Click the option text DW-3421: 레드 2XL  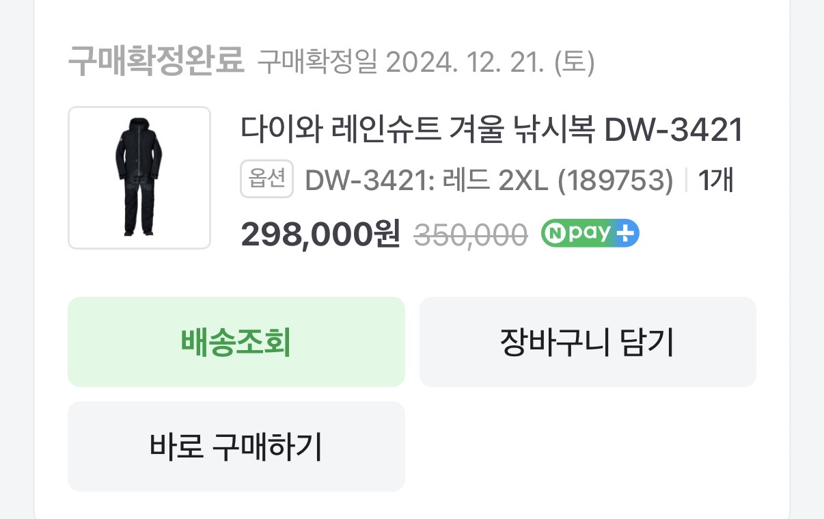(x=428, y=181)
